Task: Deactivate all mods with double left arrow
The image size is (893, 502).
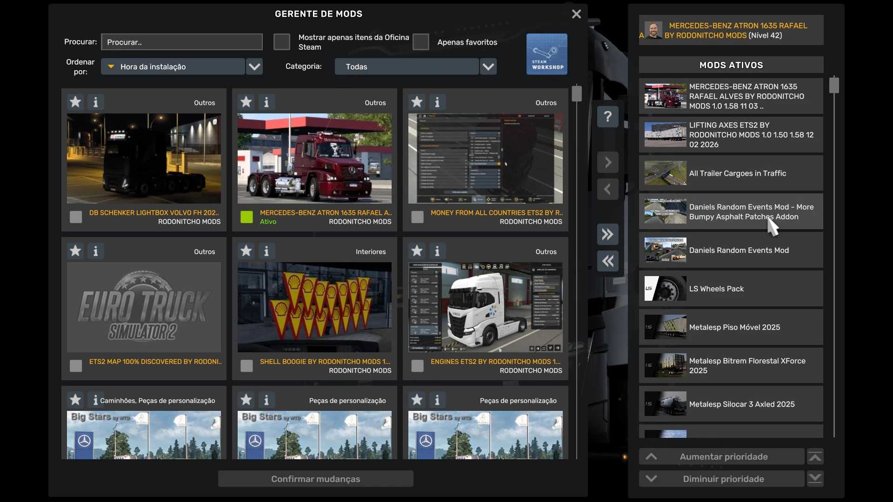Action: click(607, 261)
